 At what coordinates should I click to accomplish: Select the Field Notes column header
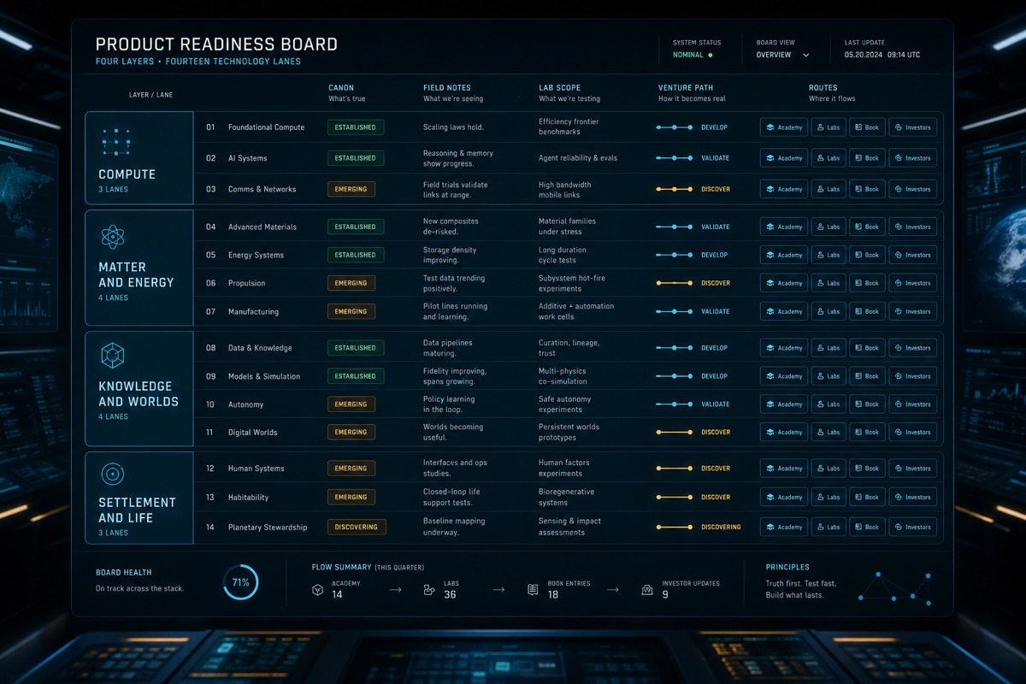click(447, 87)
